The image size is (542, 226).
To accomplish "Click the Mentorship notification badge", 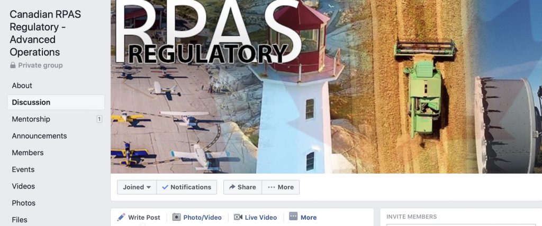I will click(x=99, y=119).
